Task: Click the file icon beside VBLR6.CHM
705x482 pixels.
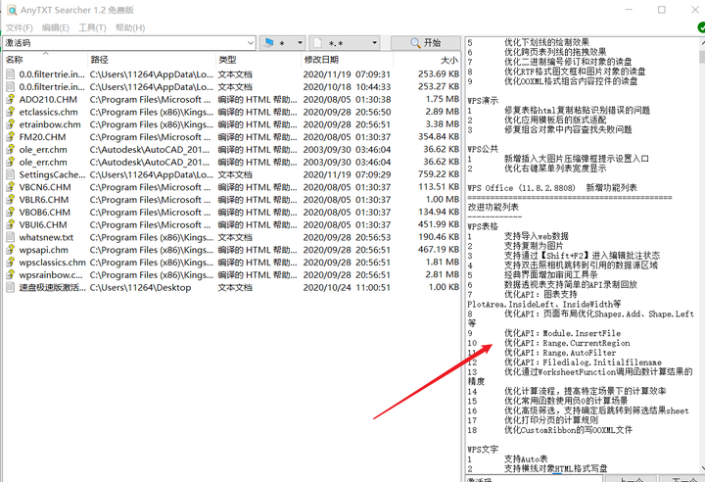Action: pyautogui.click(x=11, y=200)
